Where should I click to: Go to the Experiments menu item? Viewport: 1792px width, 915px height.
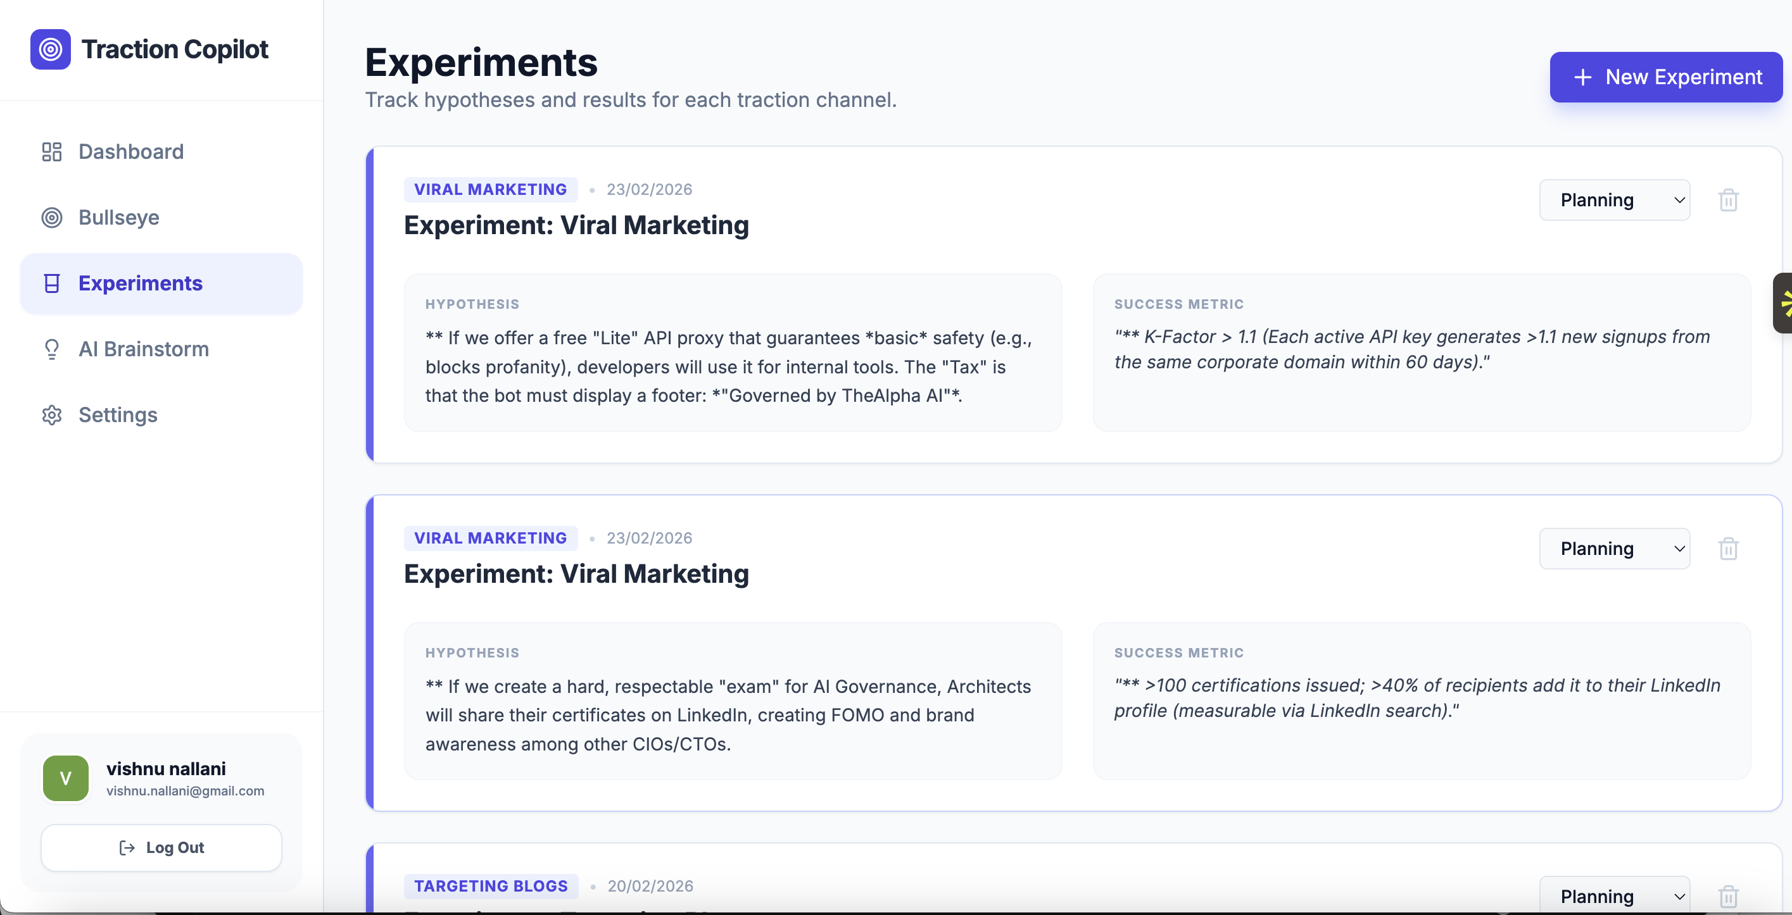pos(141,283)
